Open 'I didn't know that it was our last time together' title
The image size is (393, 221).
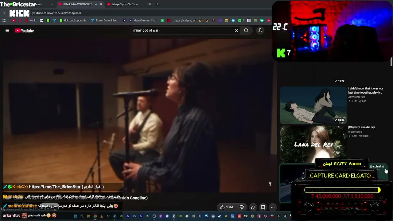[366, 91]
